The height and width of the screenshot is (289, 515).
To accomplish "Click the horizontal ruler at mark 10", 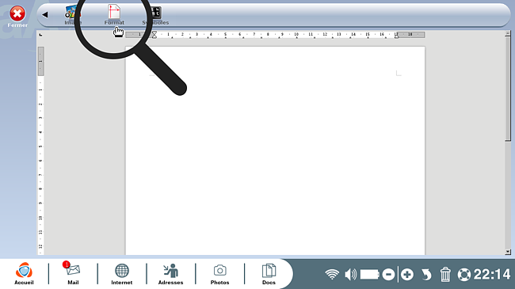I will point(296,35).
